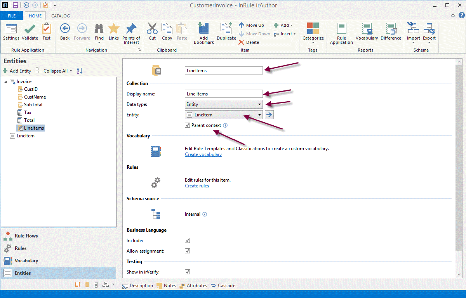Open the Entity LineItem dropdown

coord(224,115)
